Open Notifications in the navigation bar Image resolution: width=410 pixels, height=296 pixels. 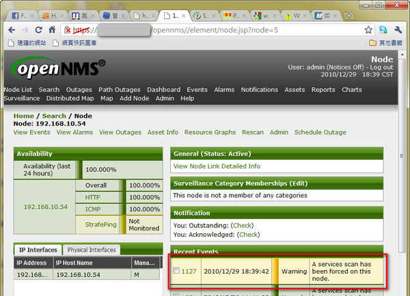point(260,90)
